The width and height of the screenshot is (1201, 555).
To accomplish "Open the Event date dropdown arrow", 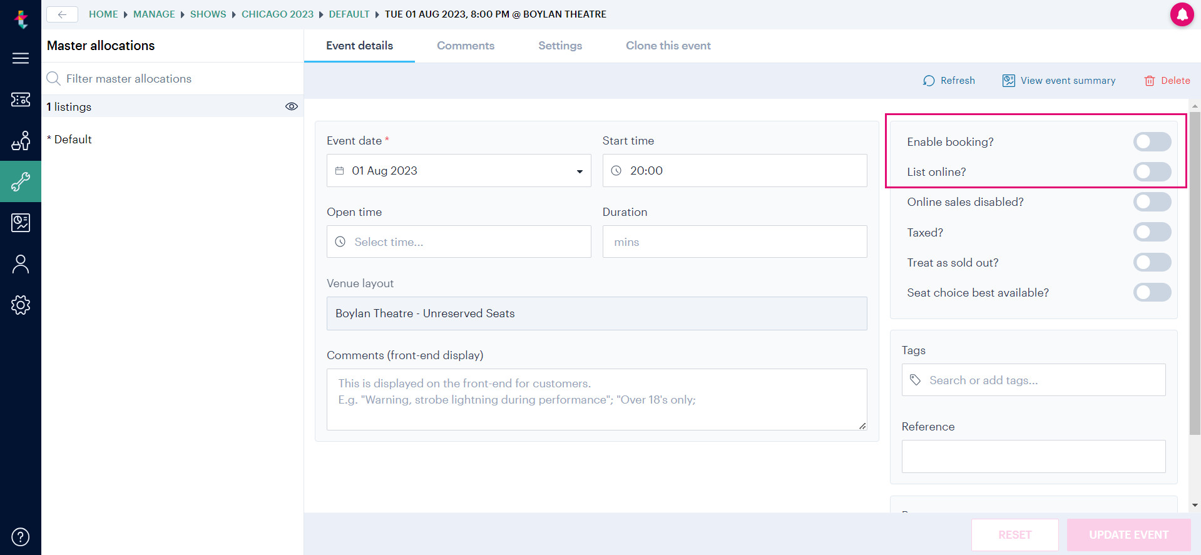I will [x=580, y=171].
